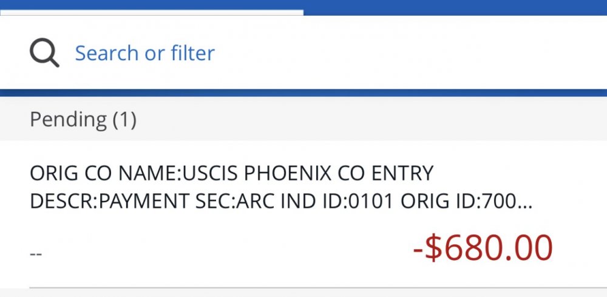Screen dimensions: 607x297
Task: Expand the truncated ORIG ID:700... text
Action: coord(484,202)
